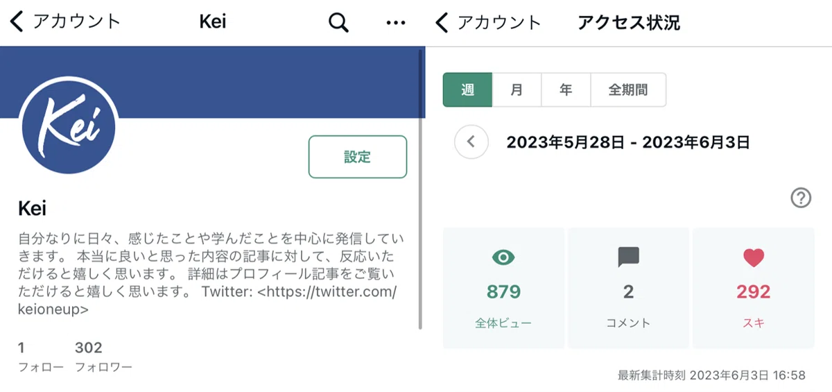832x392 pixels.
Task: Click the profile page vertical scrollbar
Action: (420, 189)
